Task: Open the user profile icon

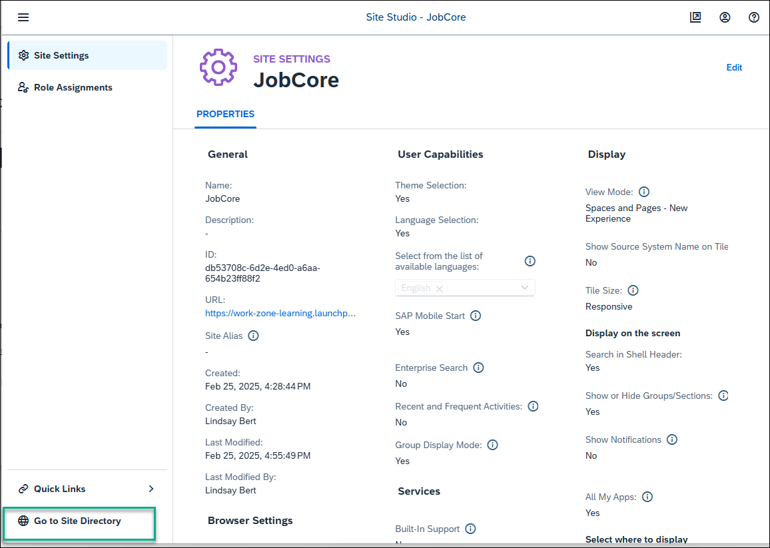Action: click(x=725, y=17)
